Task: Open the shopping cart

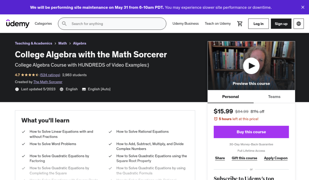Action: point(240,24)
